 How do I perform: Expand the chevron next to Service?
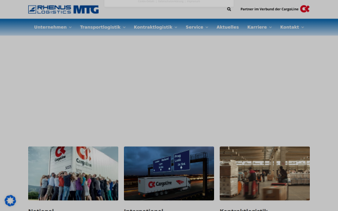(x=207, y=28)
